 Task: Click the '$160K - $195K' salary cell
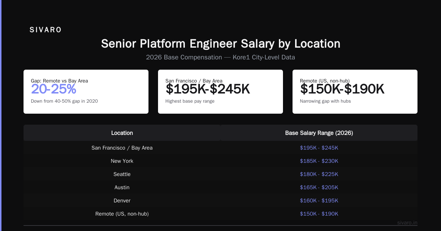pyautogui.click(x=319, y=201)
